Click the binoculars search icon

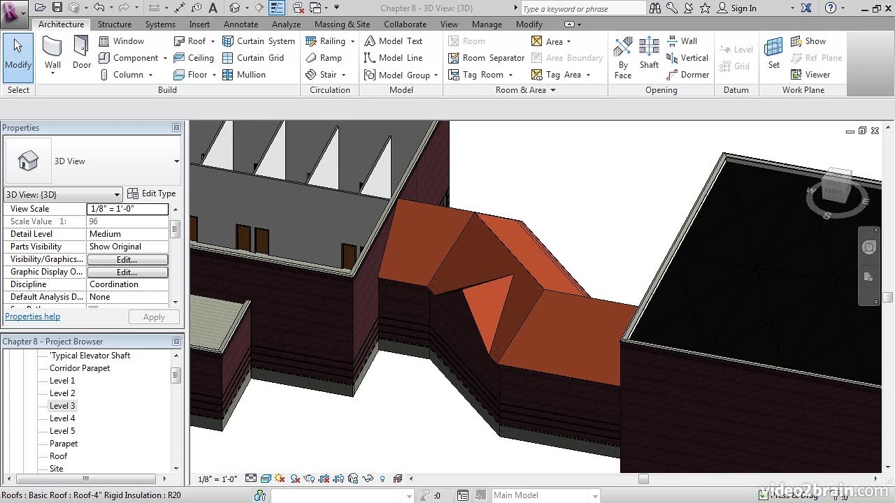point(654,8)
